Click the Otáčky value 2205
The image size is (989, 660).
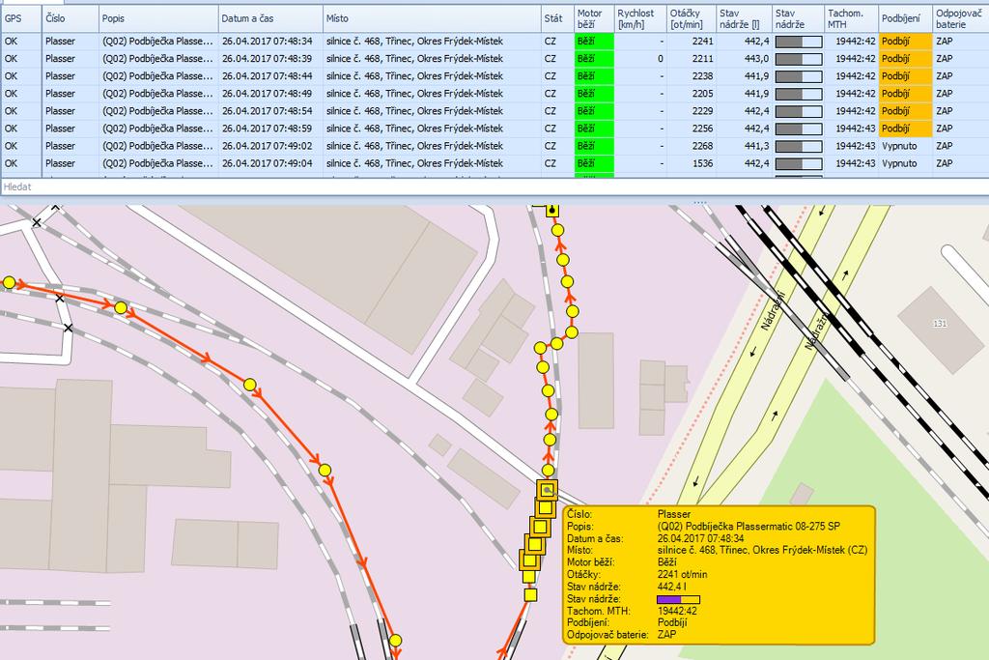pyautogui.click(x=702, y=94)
